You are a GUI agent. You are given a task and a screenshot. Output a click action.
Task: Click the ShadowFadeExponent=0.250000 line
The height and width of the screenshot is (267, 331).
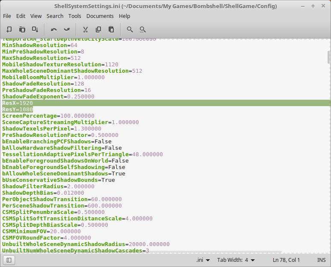coord(48,97)
